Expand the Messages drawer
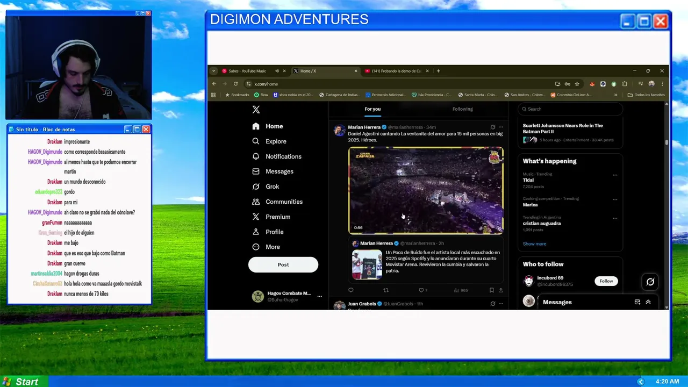This screenshot has width=688, height=387. [648, 302]
